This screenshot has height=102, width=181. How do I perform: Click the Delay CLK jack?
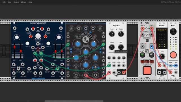coord(114,73)
